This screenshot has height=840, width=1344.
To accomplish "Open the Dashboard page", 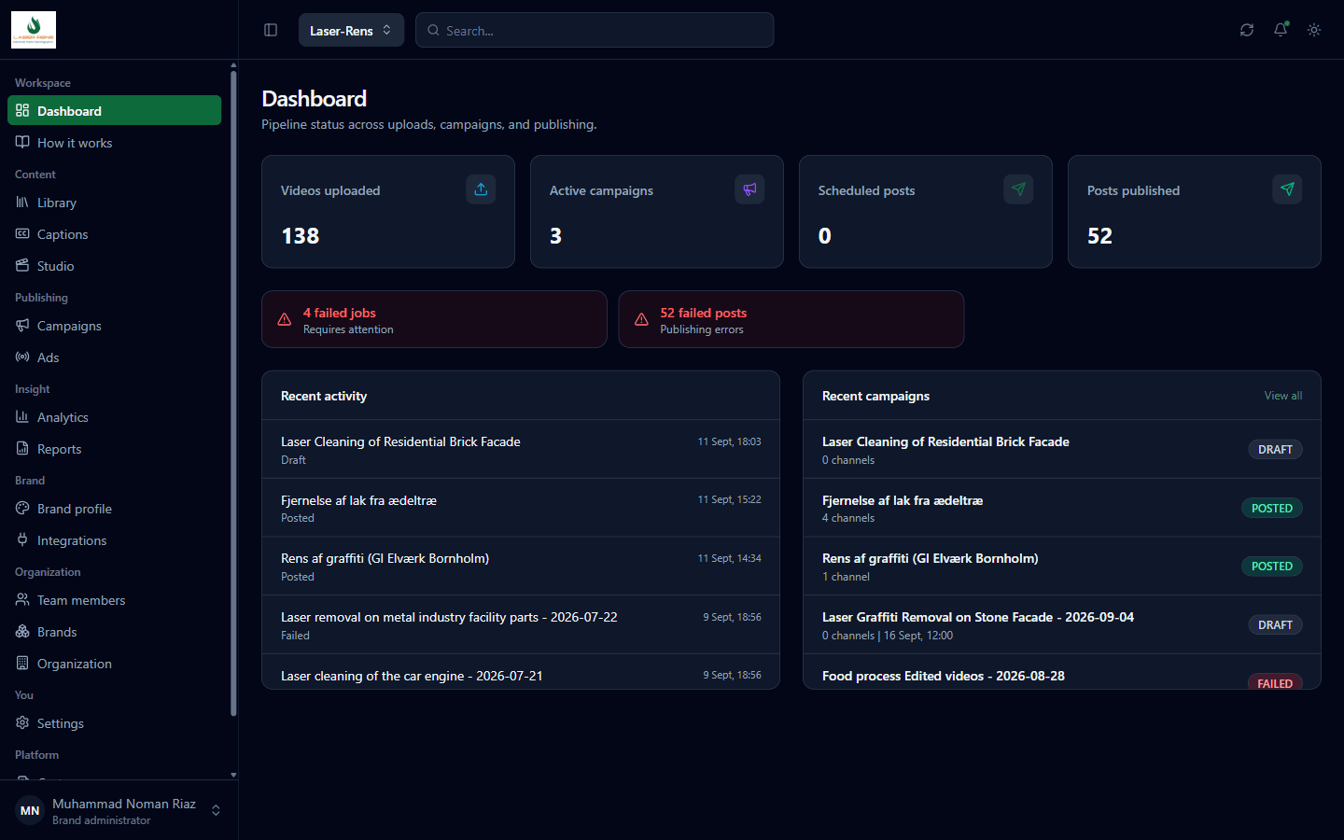I will pos(114,110).
